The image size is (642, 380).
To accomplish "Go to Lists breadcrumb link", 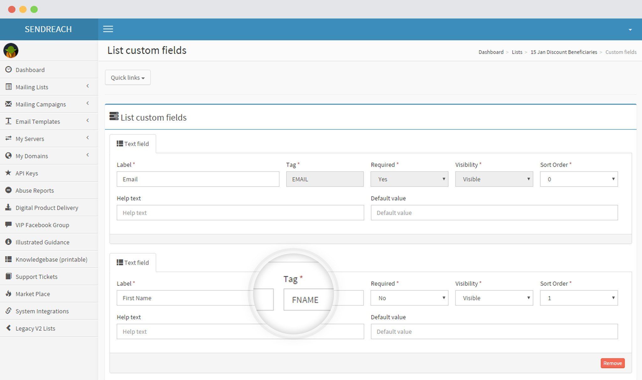I will point(517,52).
